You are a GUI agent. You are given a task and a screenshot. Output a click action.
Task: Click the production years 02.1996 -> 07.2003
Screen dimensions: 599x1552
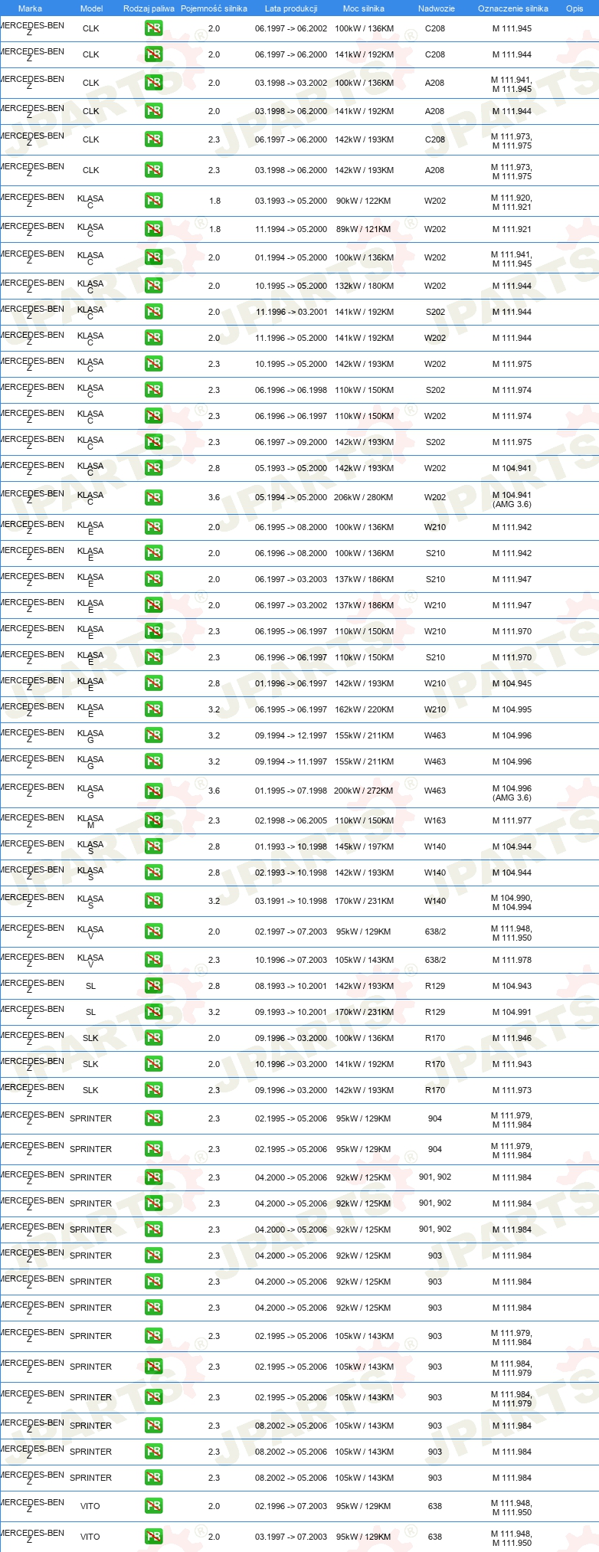point(291,1506)
